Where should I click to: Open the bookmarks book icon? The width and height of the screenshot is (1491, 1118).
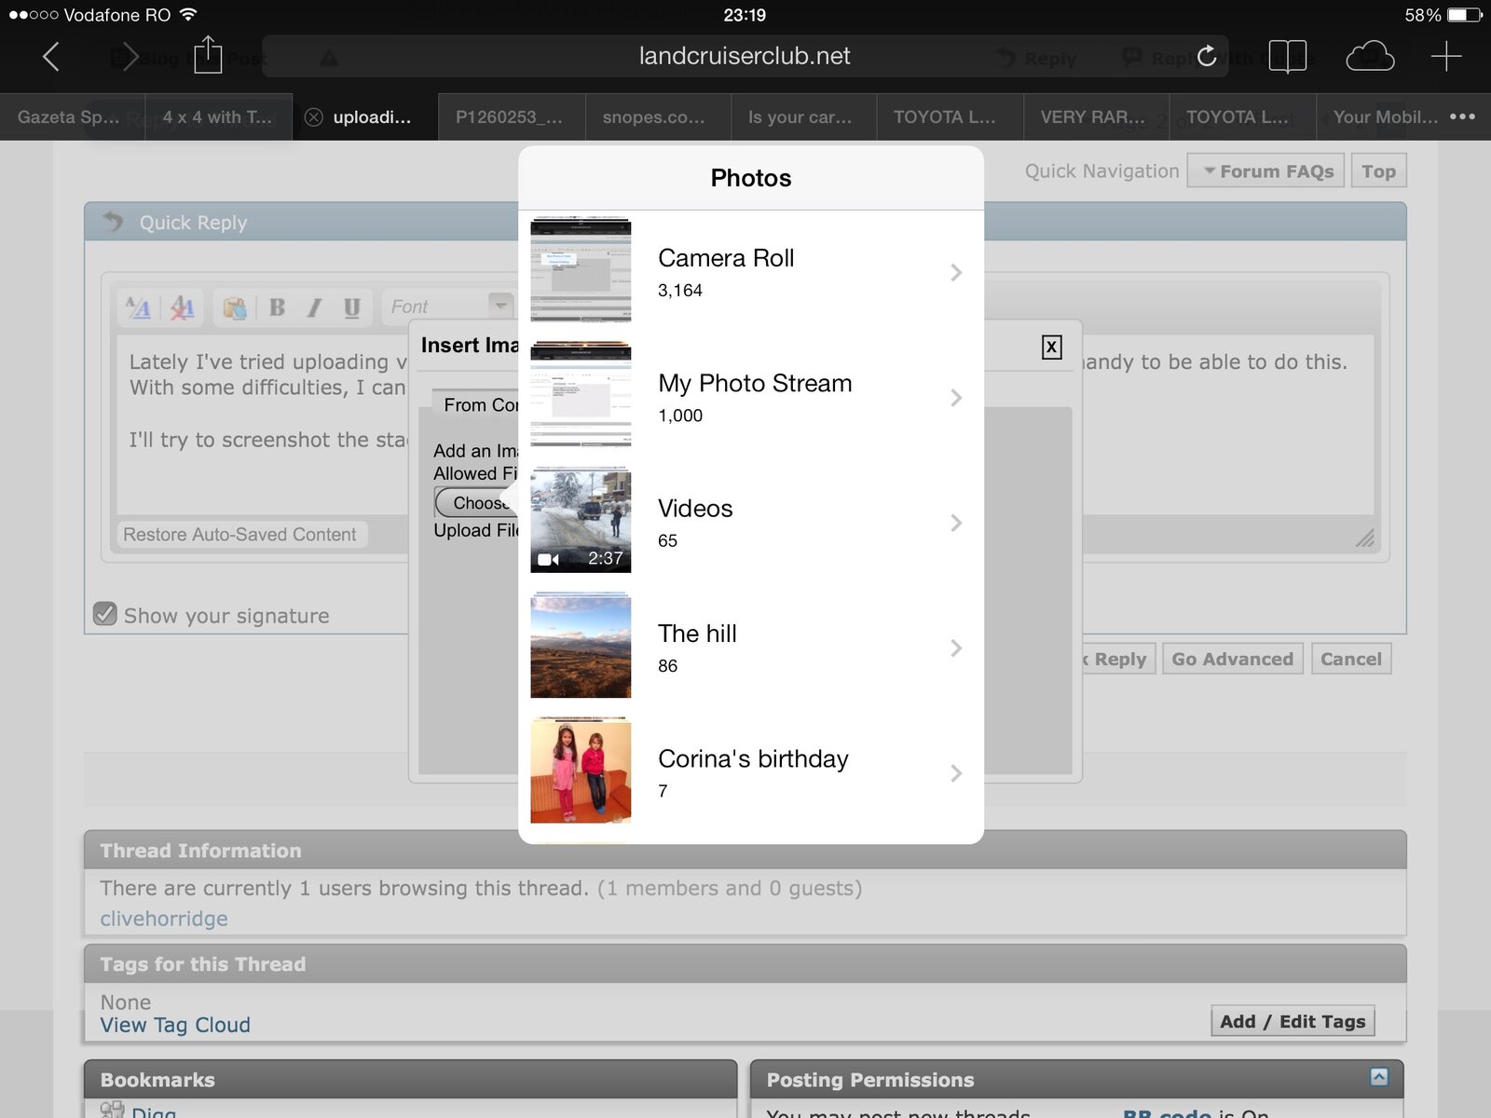(x=1288, y=57)
